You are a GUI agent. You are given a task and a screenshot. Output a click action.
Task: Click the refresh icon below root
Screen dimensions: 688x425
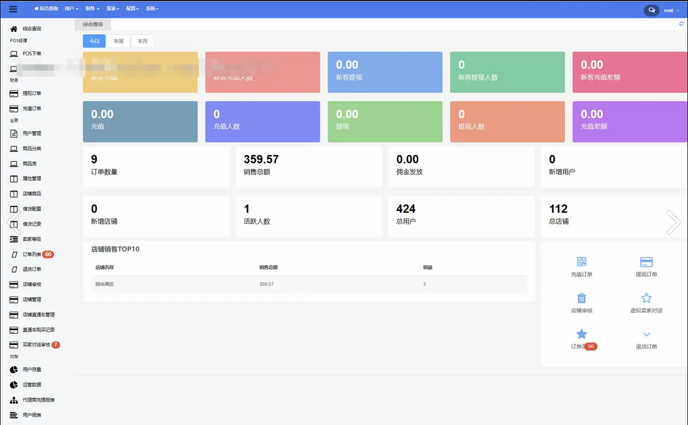tap(681, 24)
